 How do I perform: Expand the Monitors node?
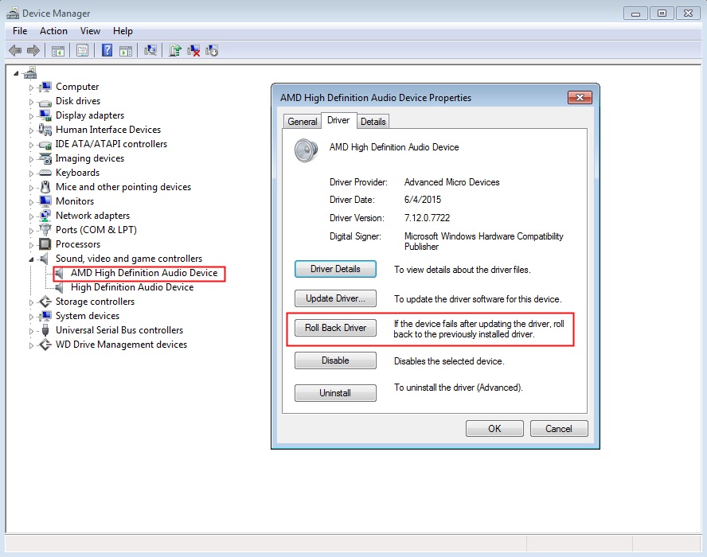(x=31, y=202)
